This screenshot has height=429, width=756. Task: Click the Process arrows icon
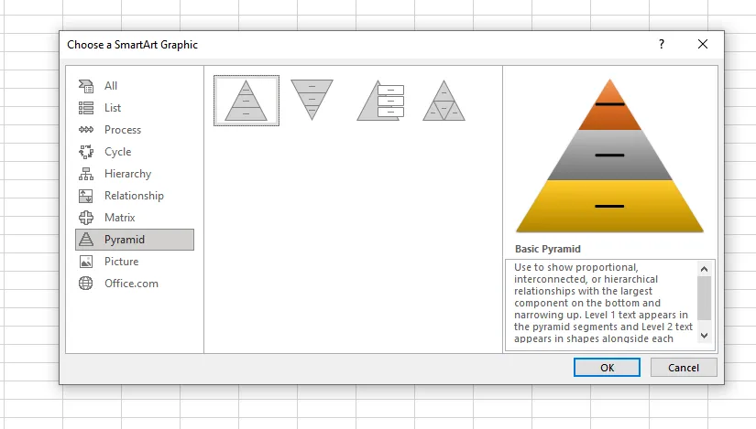(86, 130)
